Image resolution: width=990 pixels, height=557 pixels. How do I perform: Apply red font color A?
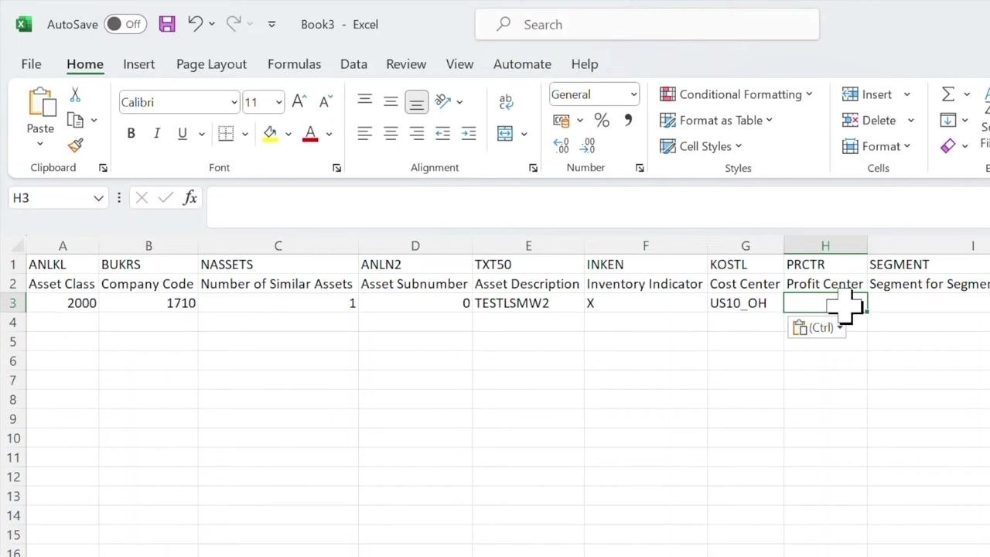pos(311,134)
